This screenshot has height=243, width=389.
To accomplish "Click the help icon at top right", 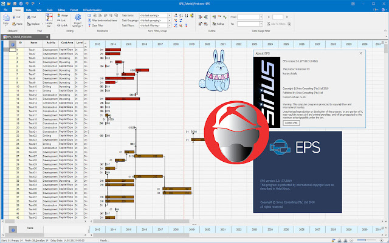I will [x=384, y=10].
